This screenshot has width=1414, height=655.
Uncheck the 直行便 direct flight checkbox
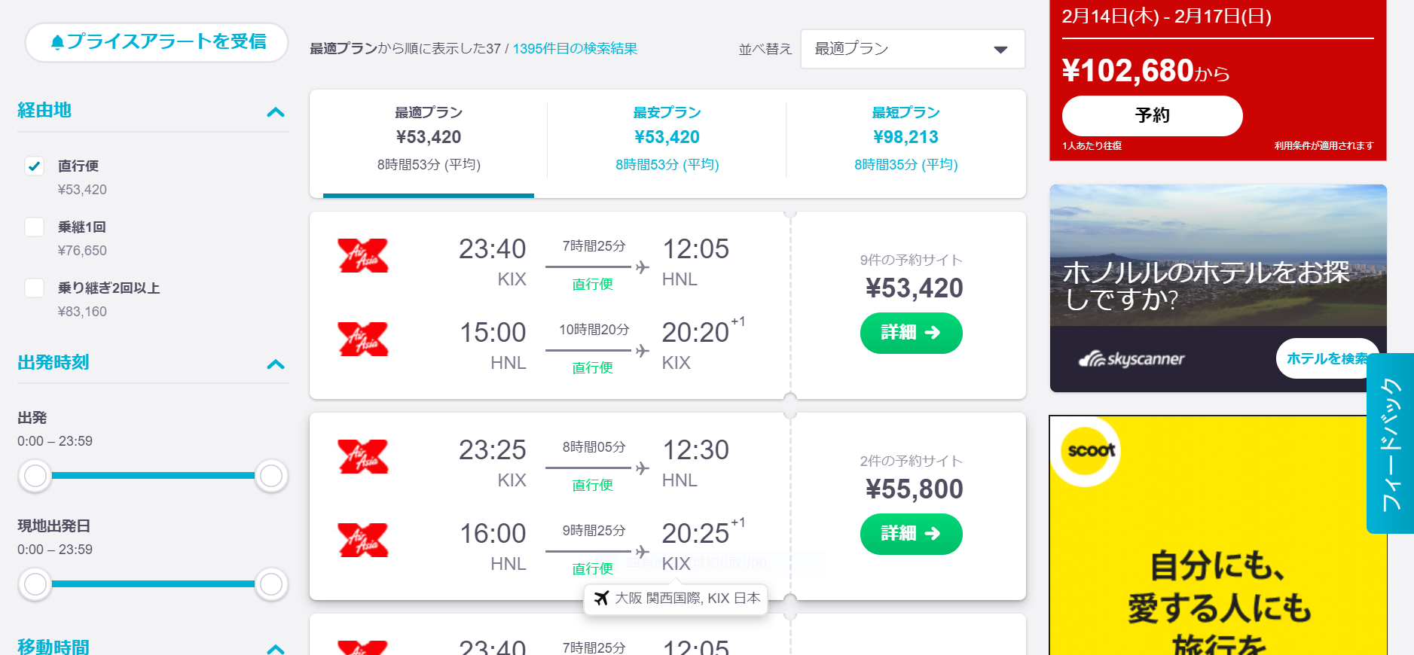[x=35, y=166]
